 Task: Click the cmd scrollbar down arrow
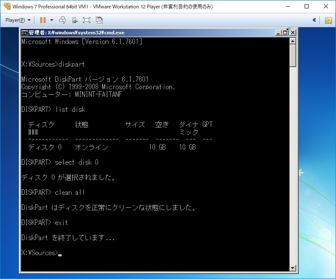[293, 268]
